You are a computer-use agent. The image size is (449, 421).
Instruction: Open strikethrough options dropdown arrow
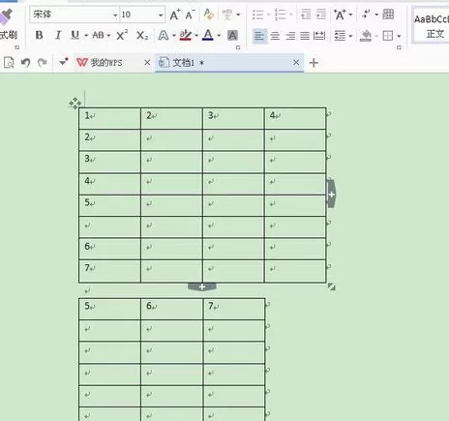108,36
